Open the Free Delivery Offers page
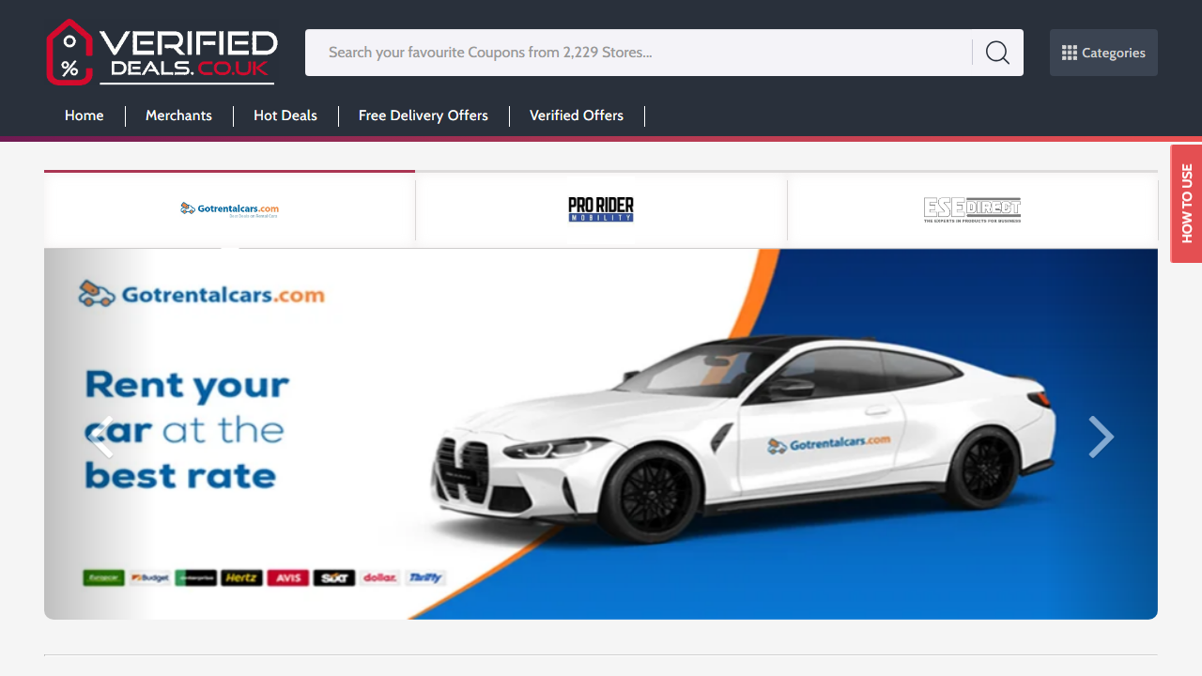 (424, 115)
